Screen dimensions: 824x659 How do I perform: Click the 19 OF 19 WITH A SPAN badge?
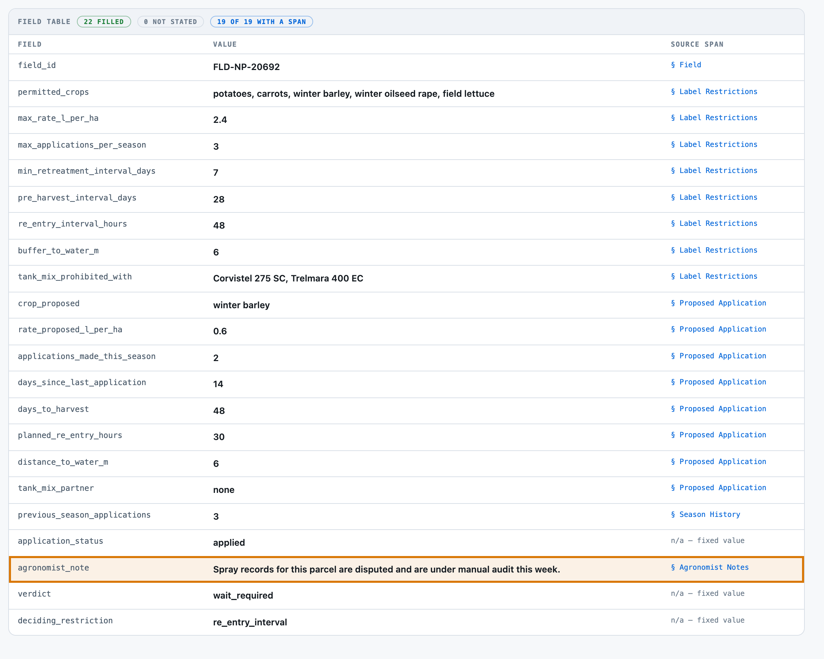pos(261,22)
